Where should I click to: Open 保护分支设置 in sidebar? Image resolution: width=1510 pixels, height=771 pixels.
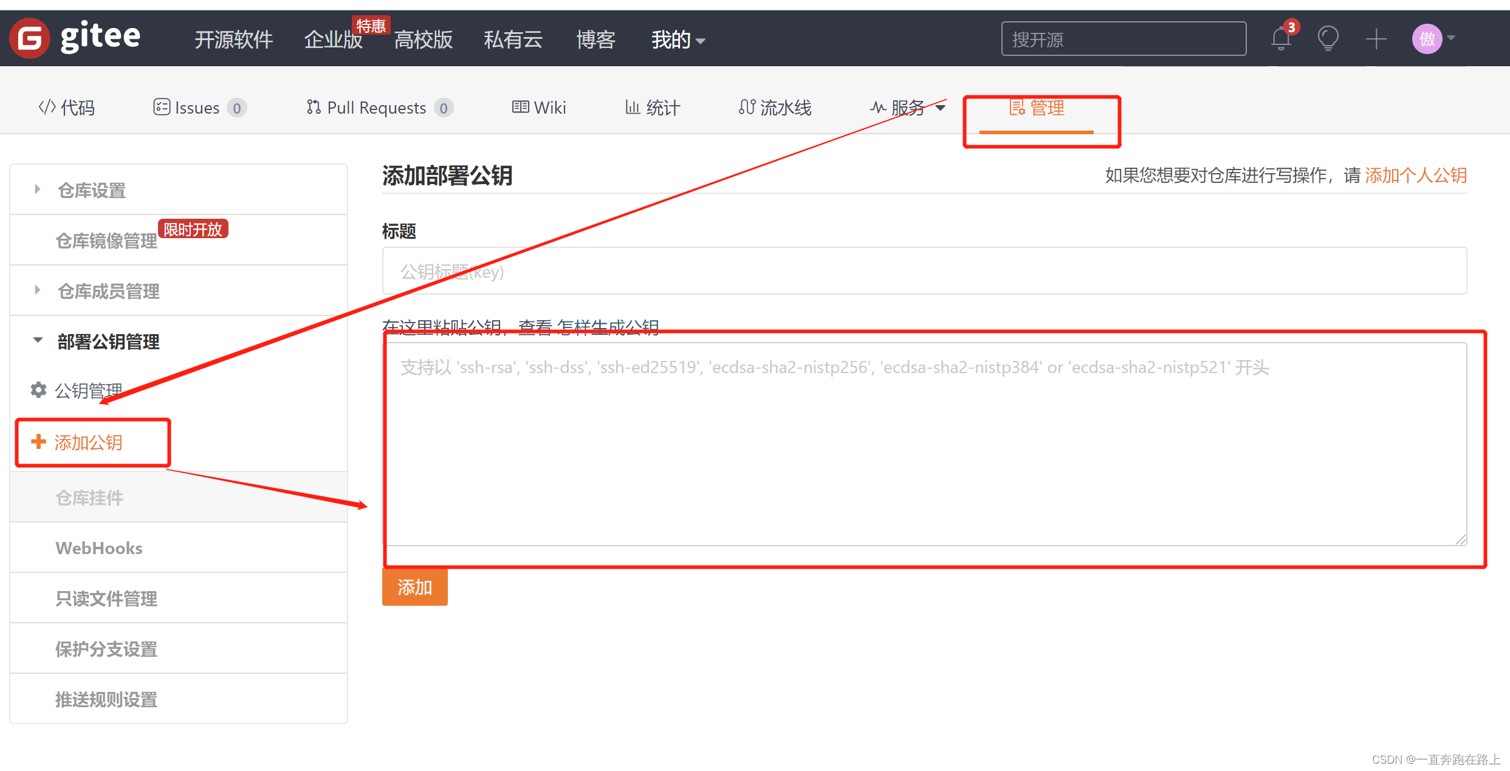[x=106, y=649]
